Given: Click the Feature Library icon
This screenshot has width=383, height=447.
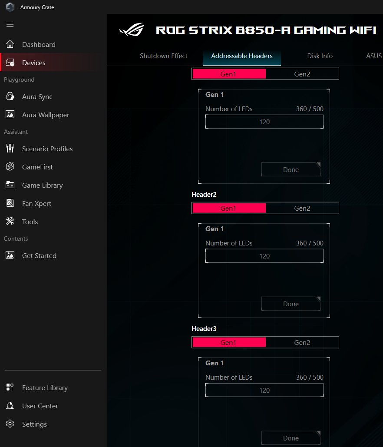Looking at the screenshot, I should [x=10, y=387].
